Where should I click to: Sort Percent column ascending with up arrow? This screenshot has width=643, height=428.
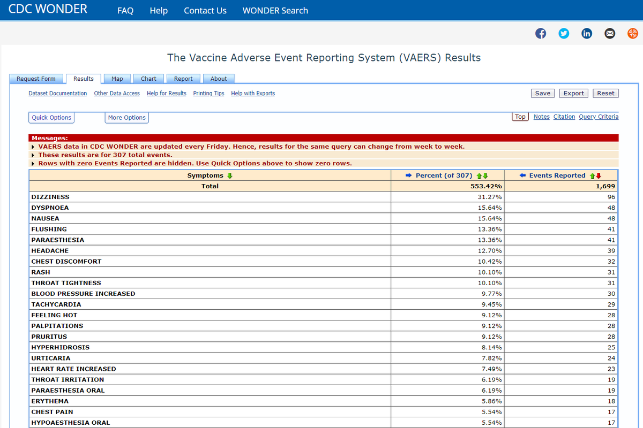478,175
